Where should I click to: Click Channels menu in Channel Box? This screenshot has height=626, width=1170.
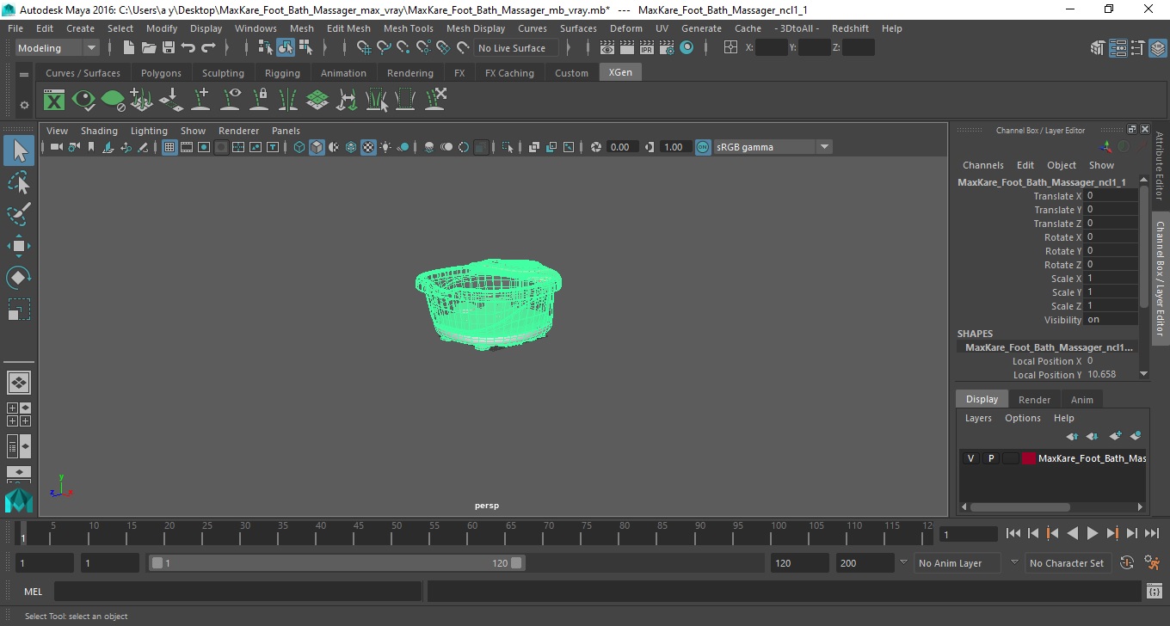point(982,165)
